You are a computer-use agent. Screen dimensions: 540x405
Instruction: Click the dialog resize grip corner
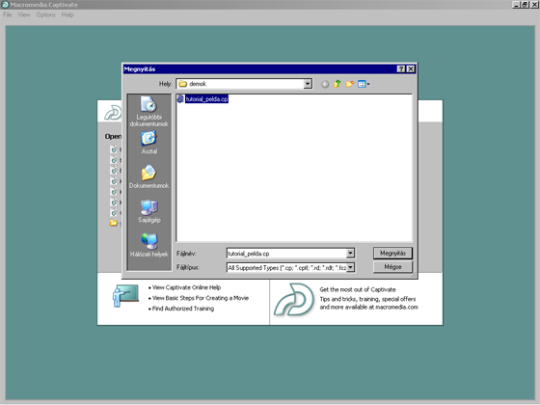(414, 275)
